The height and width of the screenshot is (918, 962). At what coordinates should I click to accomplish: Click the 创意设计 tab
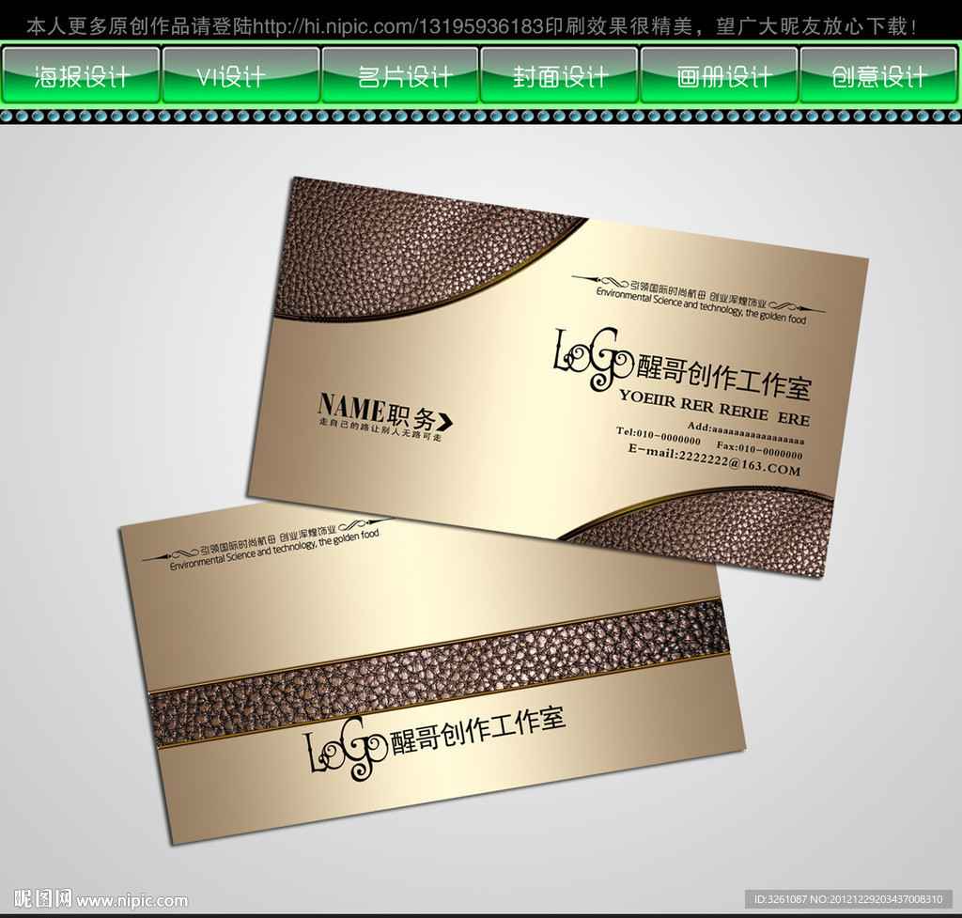tap(878, 75)
